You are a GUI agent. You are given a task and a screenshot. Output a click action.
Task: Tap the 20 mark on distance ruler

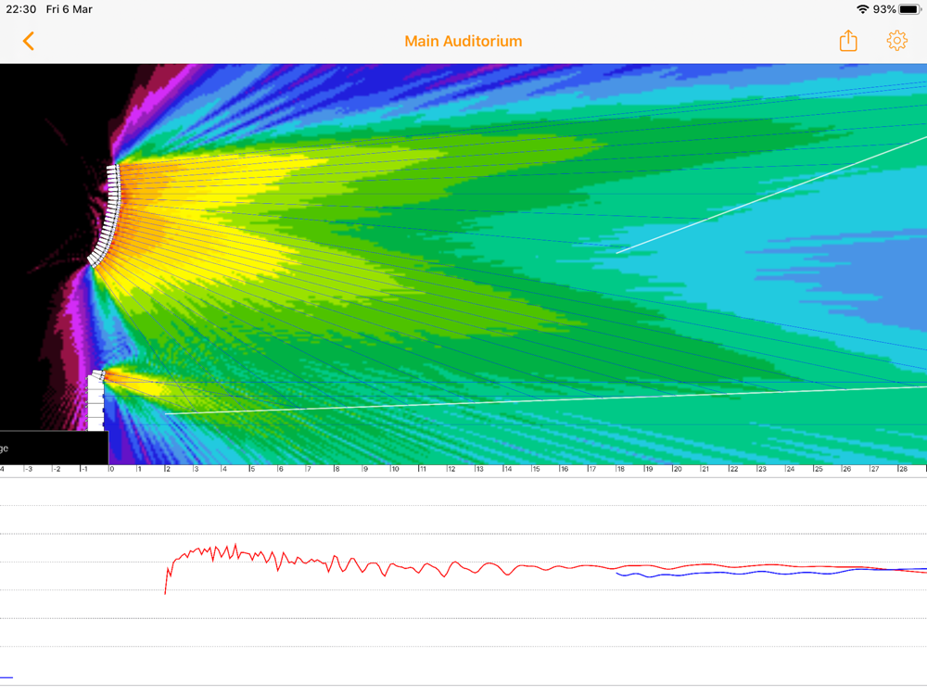pyautogui.click(x=678, y=469)
